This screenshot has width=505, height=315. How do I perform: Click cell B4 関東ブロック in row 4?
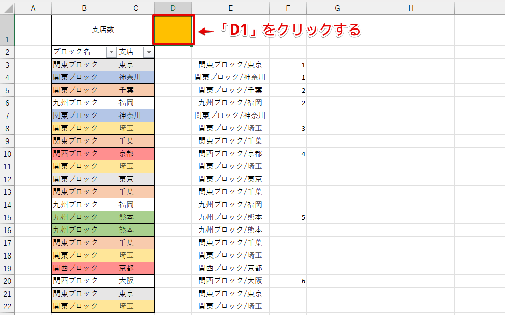[84, 77]
